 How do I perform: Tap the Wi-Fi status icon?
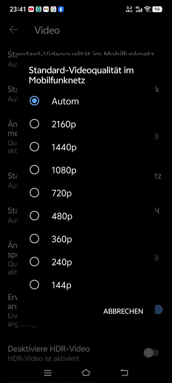click(x=147, y=9)
